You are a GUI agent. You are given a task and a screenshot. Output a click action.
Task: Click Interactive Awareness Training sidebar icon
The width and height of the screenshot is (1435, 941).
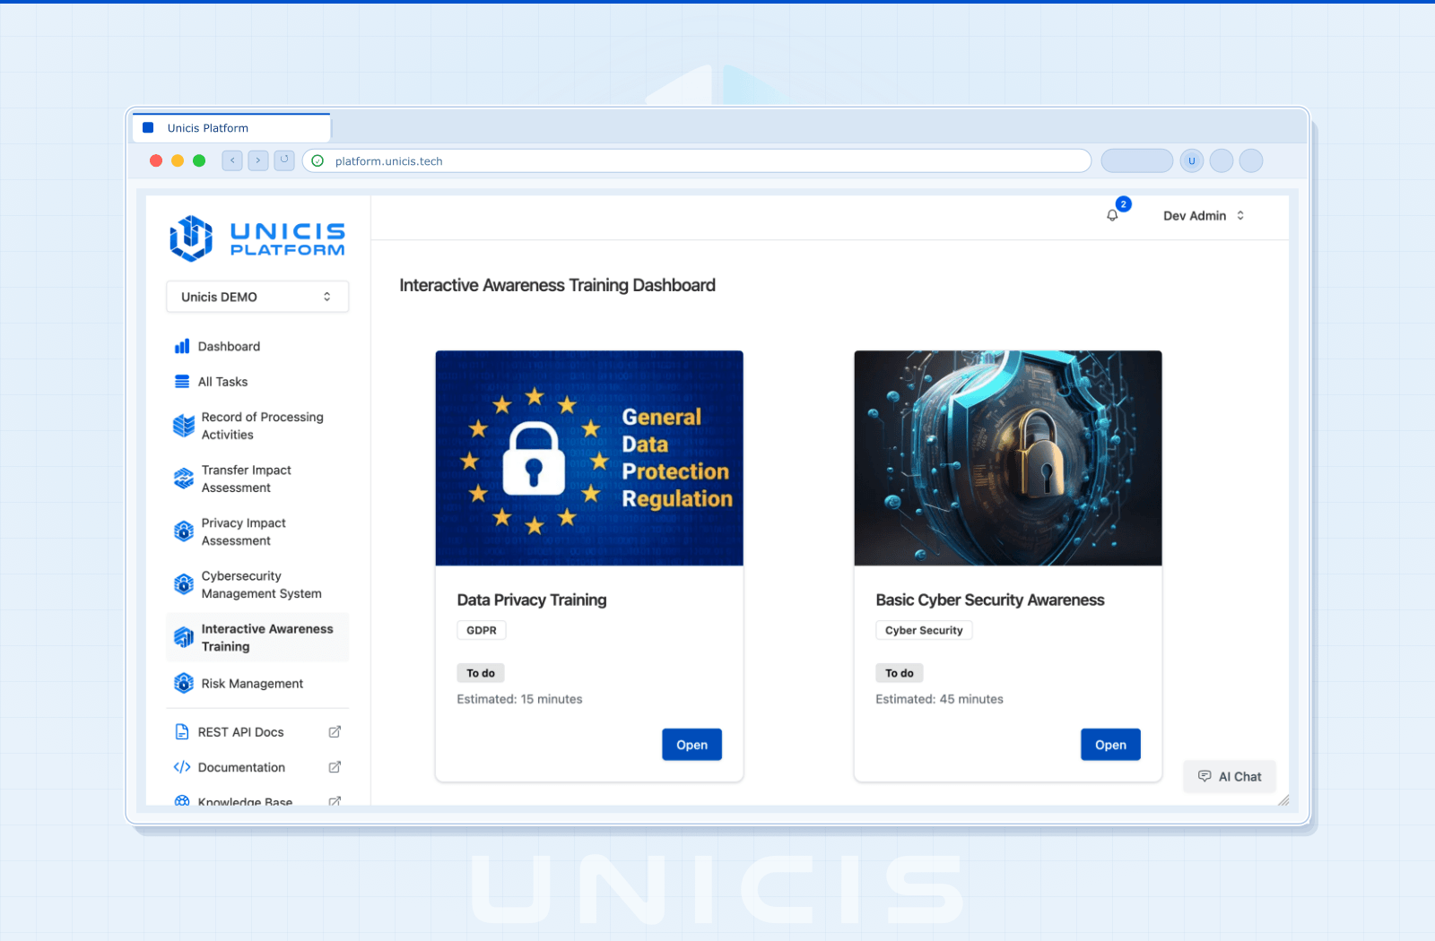pyautogui.click(x=184, y=637)
